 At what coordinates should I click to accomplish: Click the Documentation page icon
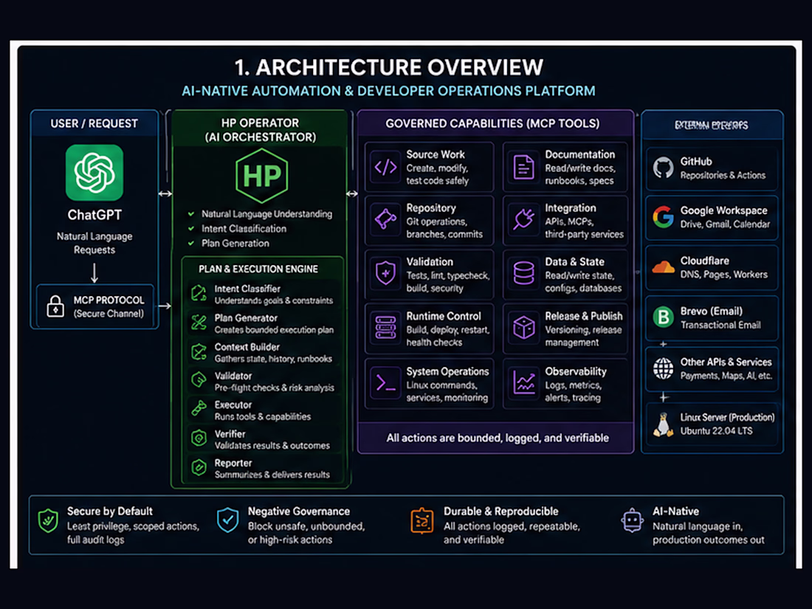click(523, 167)
